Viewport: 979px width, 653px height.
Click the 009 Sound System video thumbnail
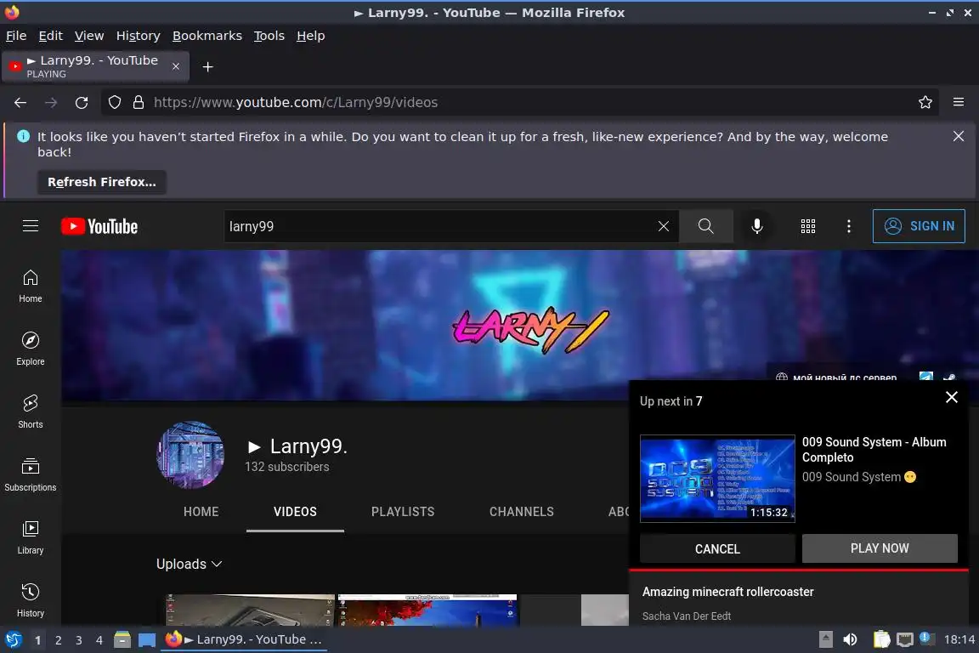(717, 478)
